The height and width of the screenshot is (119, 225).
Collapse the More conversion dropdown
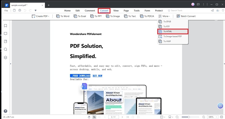coord(164,16)
